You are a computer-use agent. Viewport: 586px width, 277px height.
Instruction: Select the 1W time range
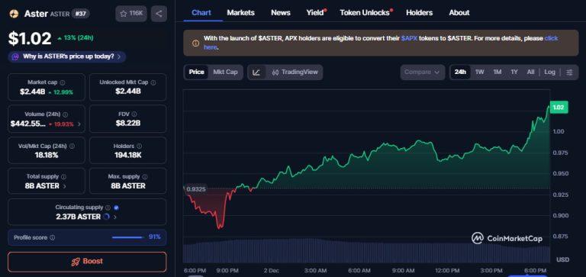point(479,72)
